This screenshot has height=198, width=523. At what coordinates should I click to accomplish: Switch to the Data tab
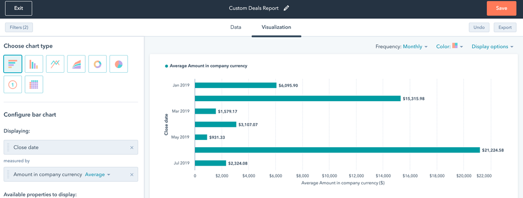pos(236,27)
